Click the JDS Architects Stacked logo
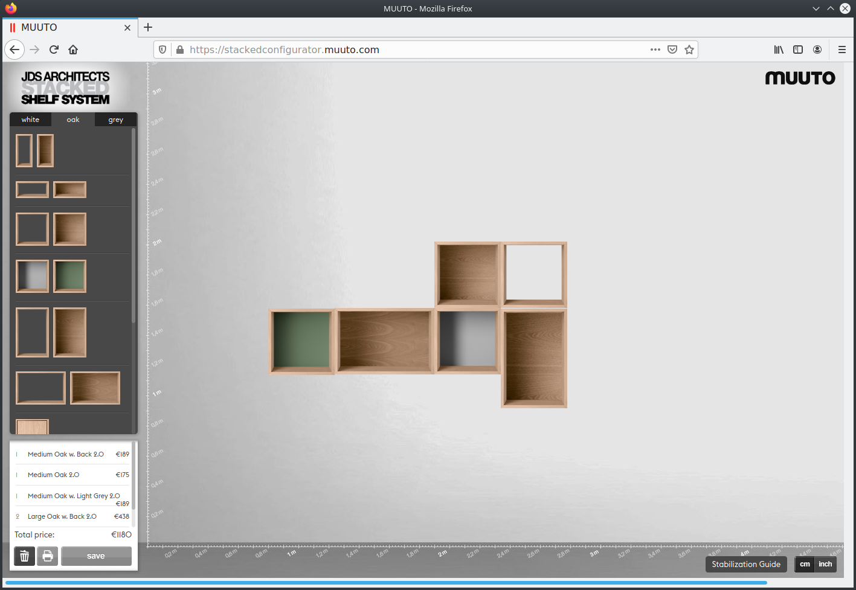Image resolution: width=856 pixels, height=590 pixels. [65, 88]
